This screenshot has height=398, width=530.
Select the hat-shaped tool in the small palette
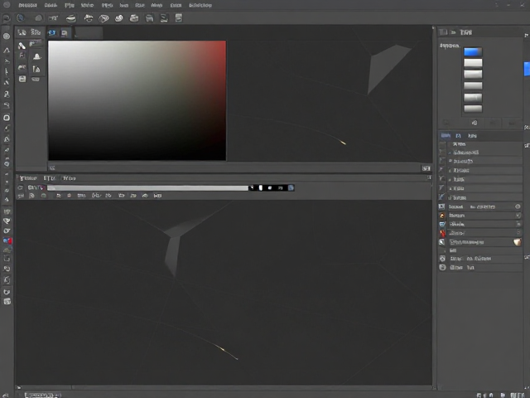coord(36,56)
